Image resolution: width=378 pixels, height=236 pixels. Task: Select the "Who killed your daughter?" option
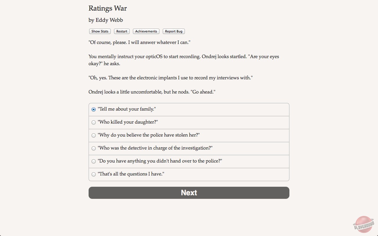point(94,122)
